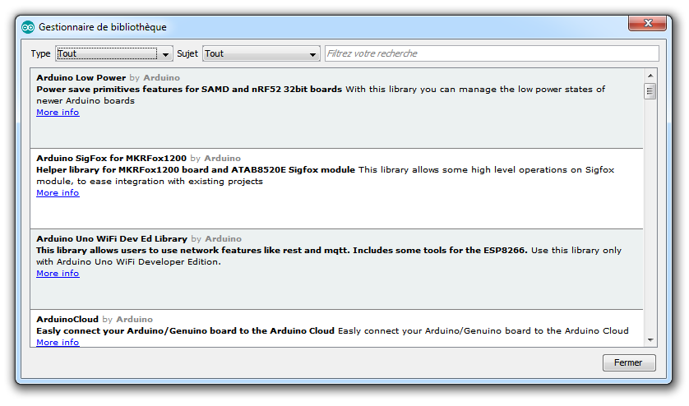689x406 pixels.
Task: Click Helper library for MKRFox1200 board description
Action: (196, 169)
